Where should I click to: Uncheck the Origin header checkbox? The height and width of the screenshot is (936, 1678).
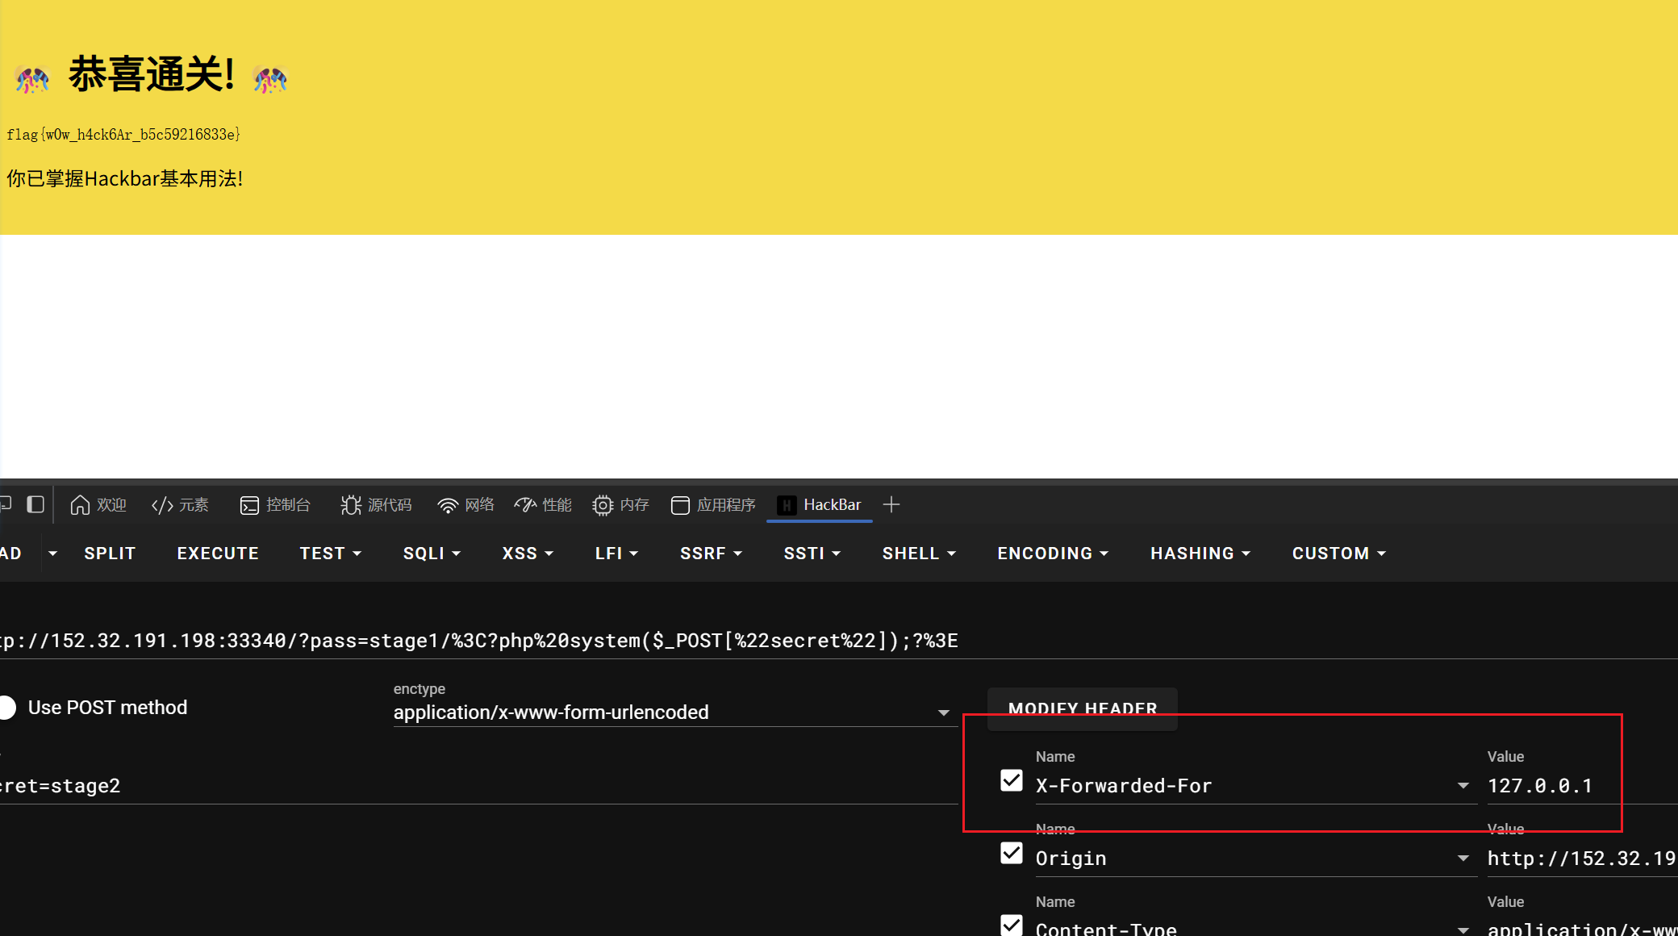(x=1012, y=853)
